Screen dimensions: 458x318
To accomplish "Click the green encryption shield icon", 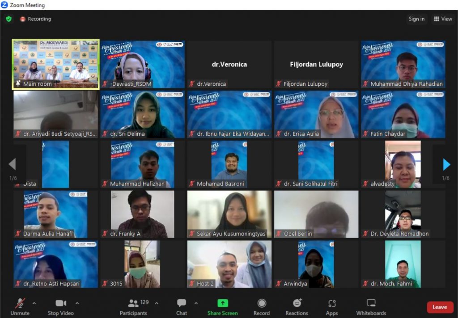I will (8, 19).
